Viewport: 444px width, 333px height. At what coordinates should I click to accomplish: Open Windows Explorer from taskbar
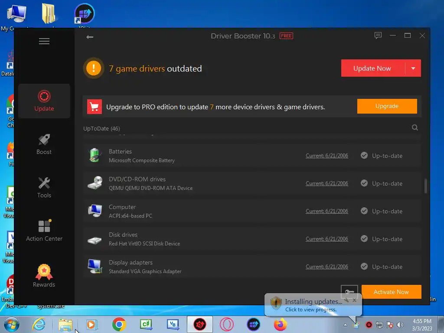(66, 324)
